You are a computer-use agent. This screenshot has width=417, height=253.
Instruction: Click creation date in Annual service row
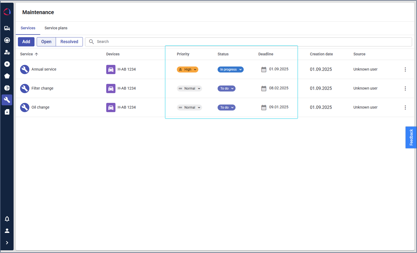click(321, 69)
